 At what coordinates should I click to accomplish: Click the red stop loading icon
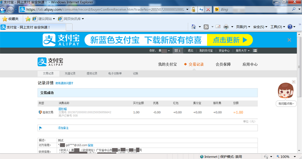tap(208, 9)
